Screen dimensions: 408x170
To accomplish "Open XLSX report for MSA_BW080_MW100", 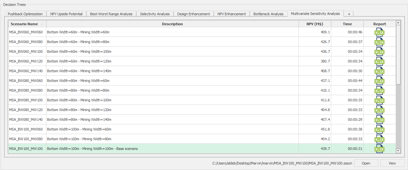I will point(379,100).
